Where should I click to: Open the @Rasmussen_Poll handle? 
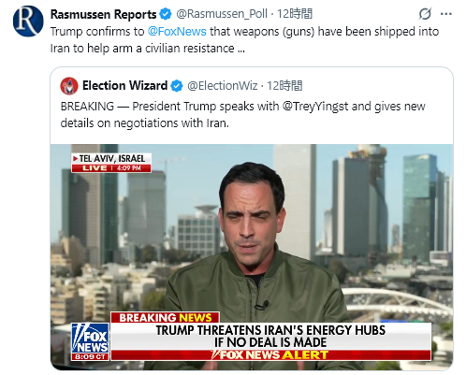(x=222, y=14)
